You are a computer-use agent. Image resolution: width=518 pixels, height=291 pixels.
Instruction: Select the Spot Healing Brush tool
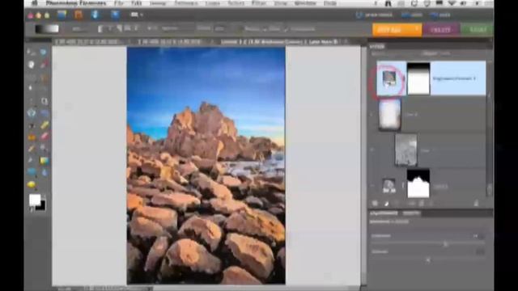tap(44, 125)
